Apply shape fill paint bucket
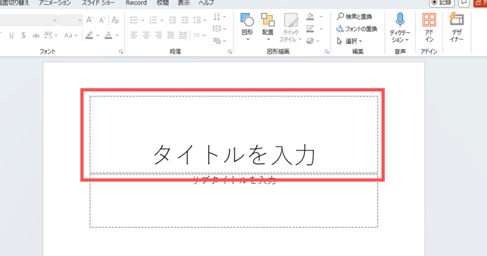This screenshot has height=256, width=487. (310, 17)
